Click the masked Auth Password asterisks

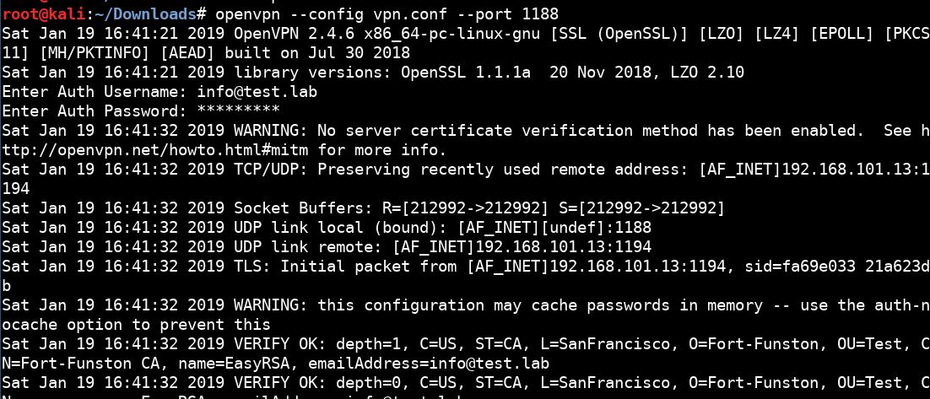(x=238, y=111)
